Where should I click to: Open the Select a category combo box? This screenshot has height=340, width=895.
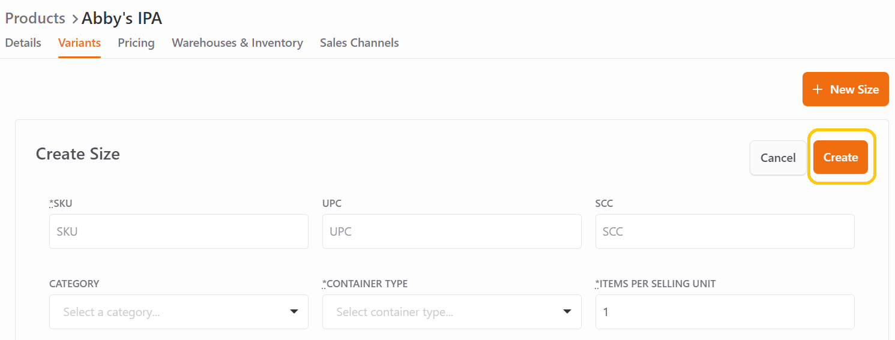(179, 312)
